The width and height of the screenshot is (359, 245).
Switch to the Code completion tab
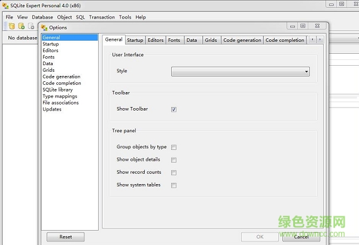285,40
